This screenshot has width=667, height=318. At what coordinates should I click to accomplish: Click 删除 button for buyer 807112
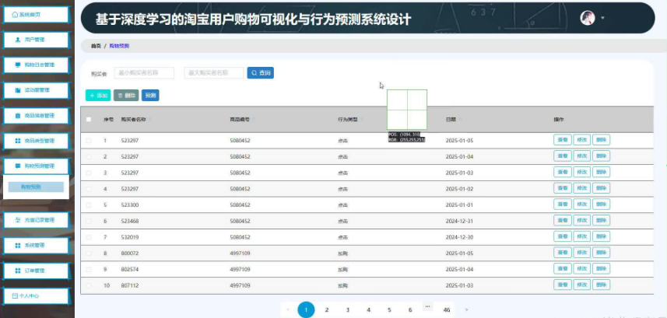click(601, 285)
